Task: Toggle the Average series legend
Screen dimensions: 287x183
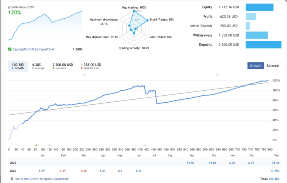Action: [38, 66]
